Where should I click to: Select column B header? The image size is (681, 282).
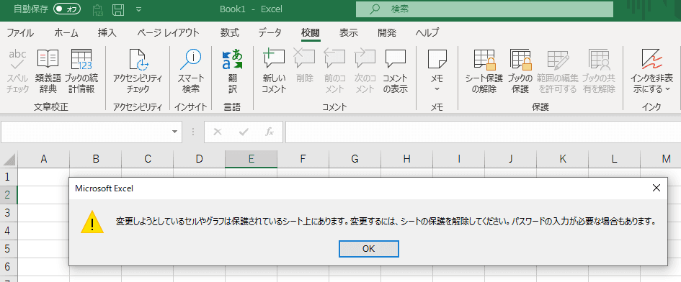click(x=96, y=159)
